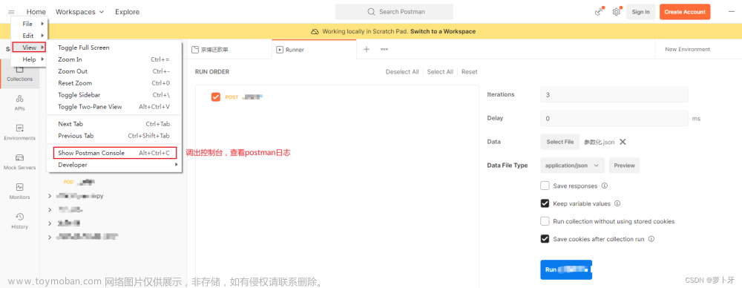Switch to the 京婶还款单 tab

(229, 49)
